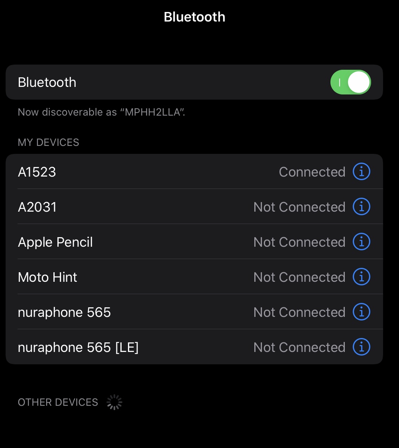Show Apple Pencil info details
Viewport: 399px width, 448px height.
pyautogui.click(x=362, y=242)
